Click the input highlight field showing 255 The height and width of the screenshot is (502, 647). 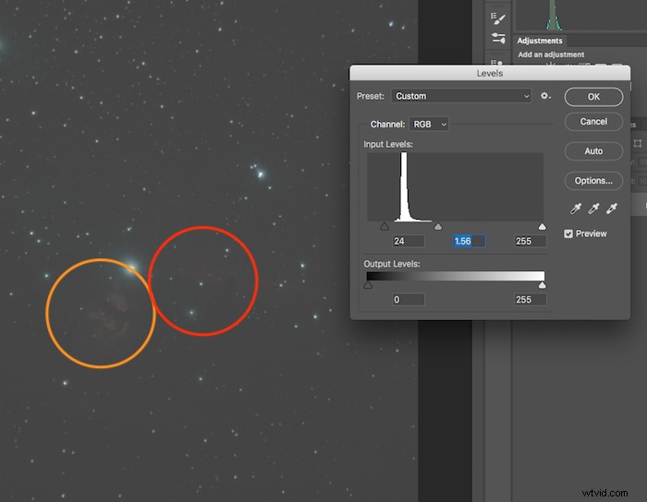531,241
